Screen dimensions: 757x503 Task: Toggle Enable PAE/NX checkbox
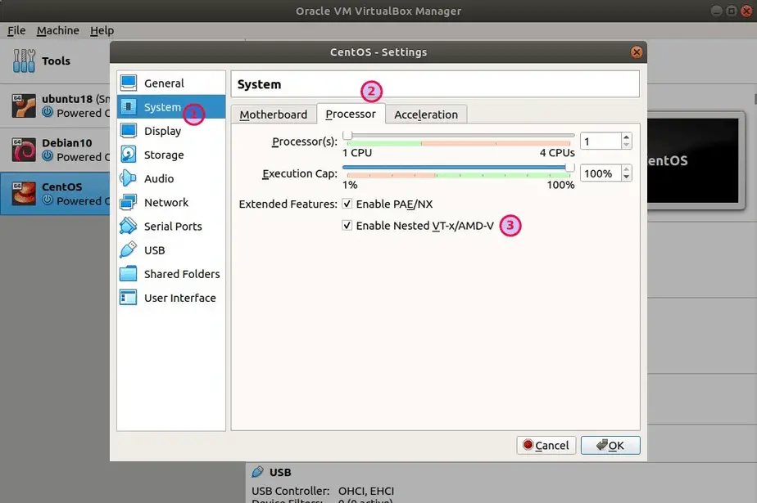(347, 204)
